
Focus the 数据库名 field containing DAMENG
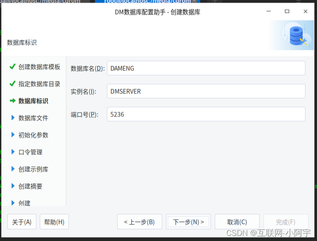click(x=206, y=68)
